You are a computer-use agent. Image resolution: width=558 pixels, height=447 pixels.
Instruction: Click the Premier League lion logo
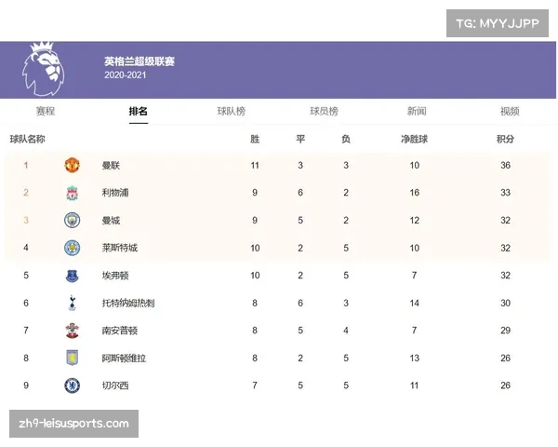(44, 69)
